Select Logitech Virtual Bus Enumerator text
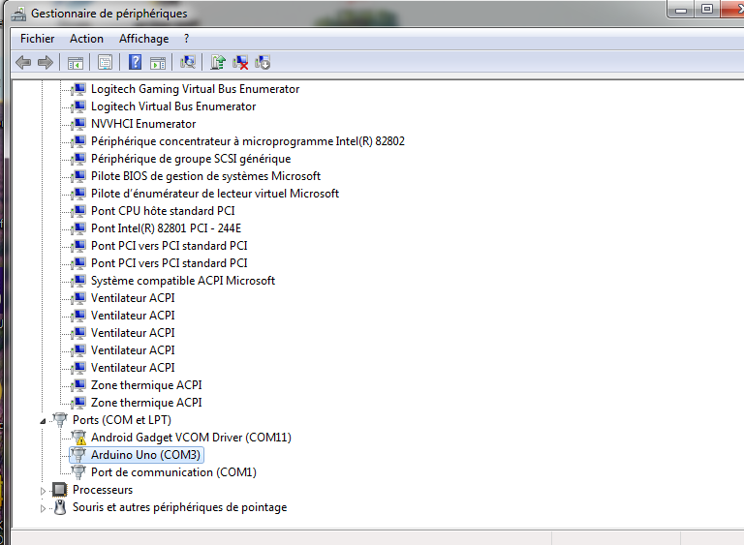Image resolution: width=744 pixels, height=545 pixels. tap(173, 106)
